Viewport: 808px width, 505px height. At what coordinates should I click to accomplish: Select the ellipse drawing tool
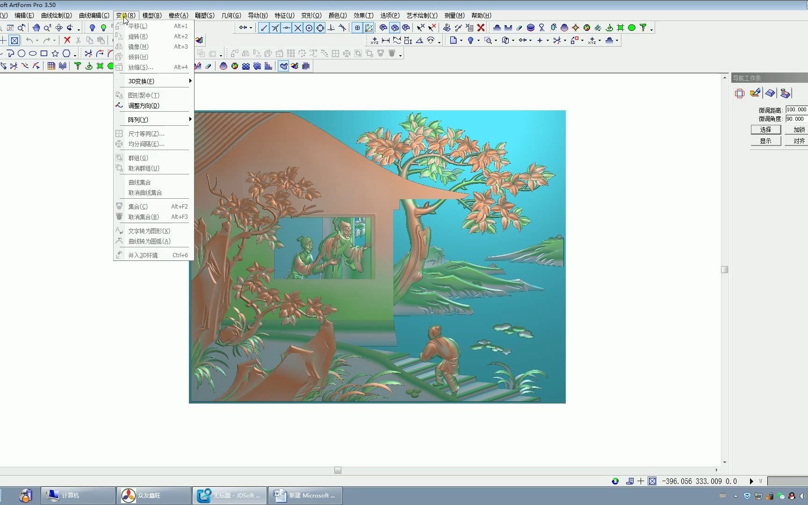33,53
